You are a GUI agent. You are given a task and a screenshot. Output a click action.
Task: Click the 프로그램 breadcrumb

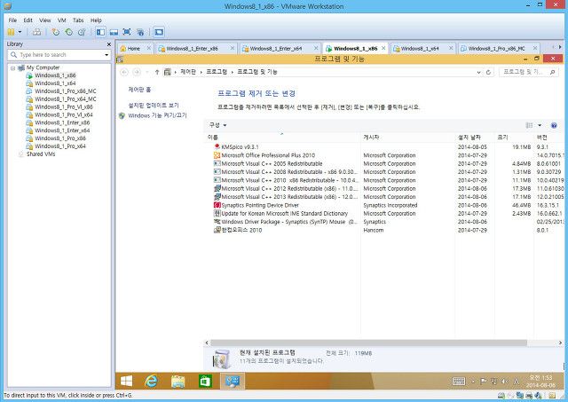pos(217,72)
